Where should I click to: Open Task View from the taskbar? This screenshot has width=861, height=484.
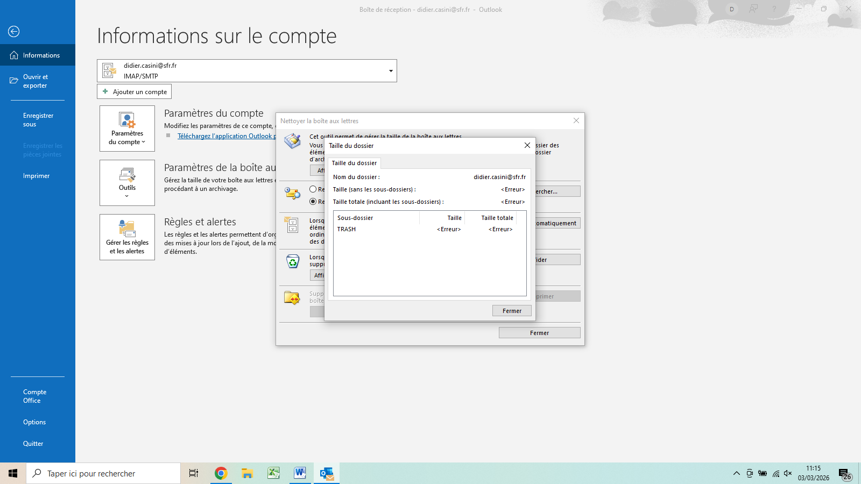[194, 473]
